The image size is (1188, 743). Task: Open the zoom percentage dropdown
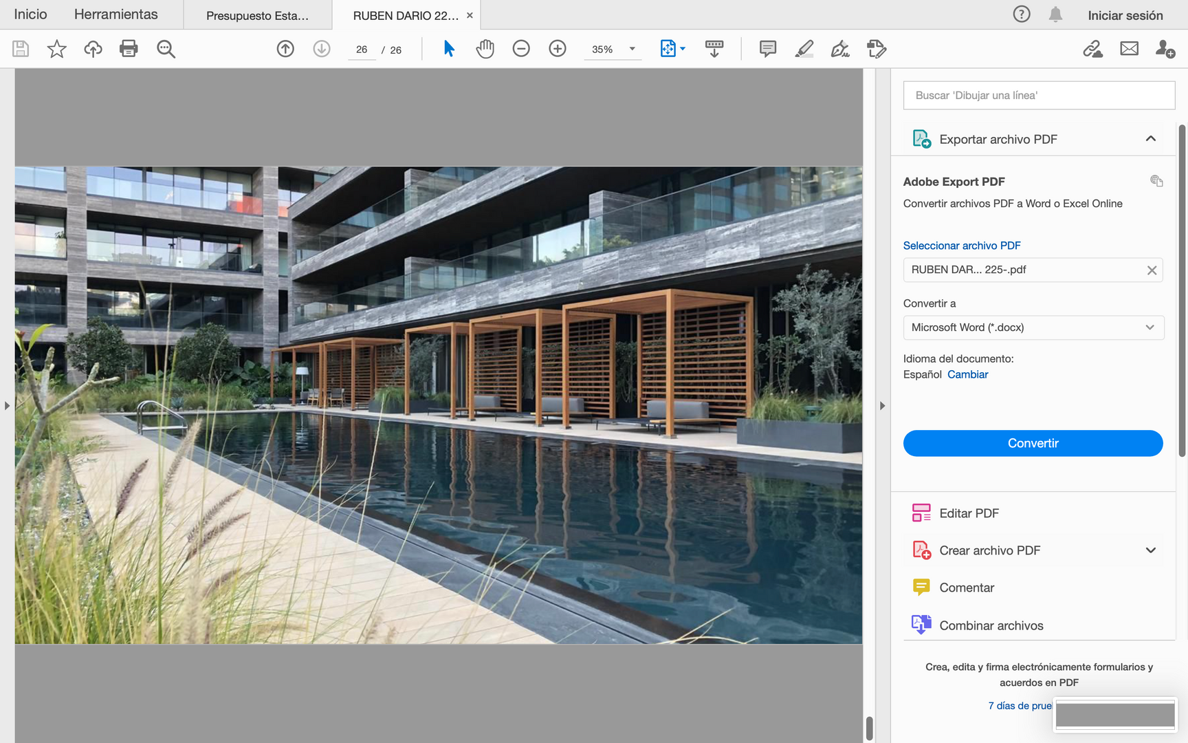[x=632, y=50]
